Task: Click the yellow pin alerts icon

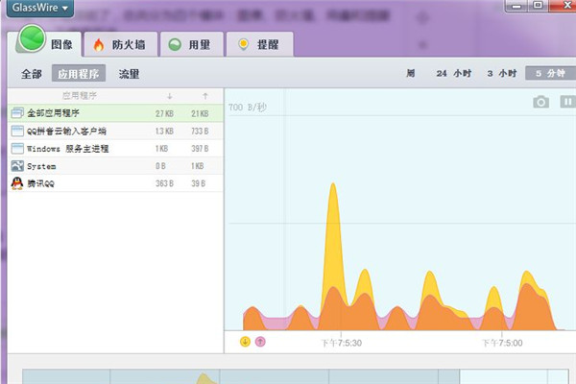Action: (243, 44)
